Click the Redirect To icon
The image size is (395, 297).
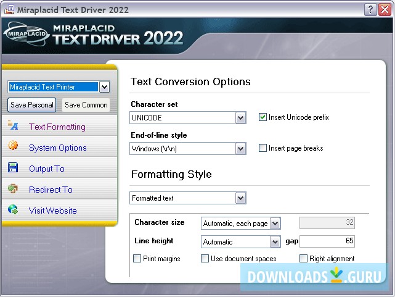tap(13, 188)
